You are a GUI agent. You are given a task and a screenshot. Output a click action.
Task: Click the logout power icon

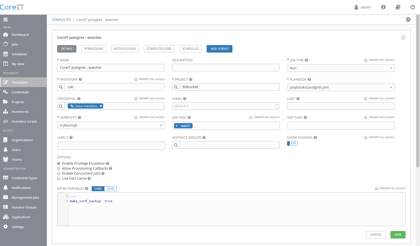tap(413, 7)
